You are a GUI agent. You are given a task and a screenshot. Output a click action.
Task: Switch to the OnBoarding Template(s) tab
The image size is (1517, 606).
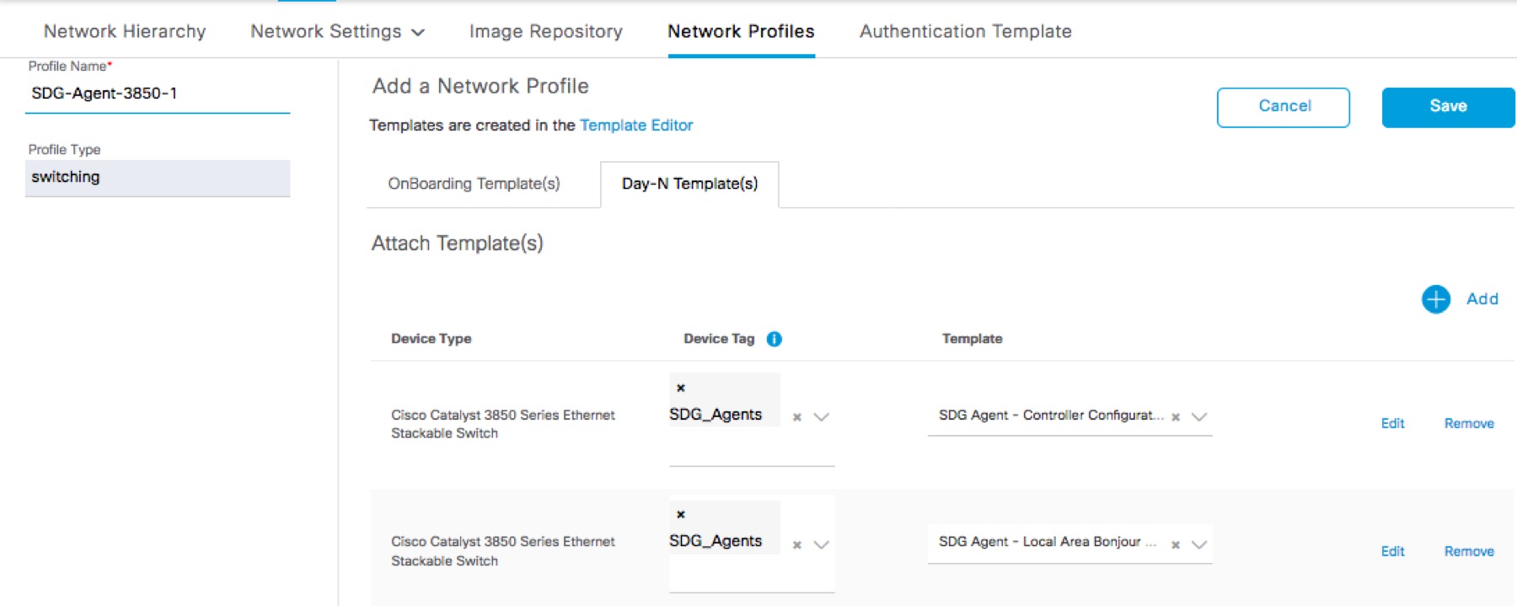[x=474, y=184]
